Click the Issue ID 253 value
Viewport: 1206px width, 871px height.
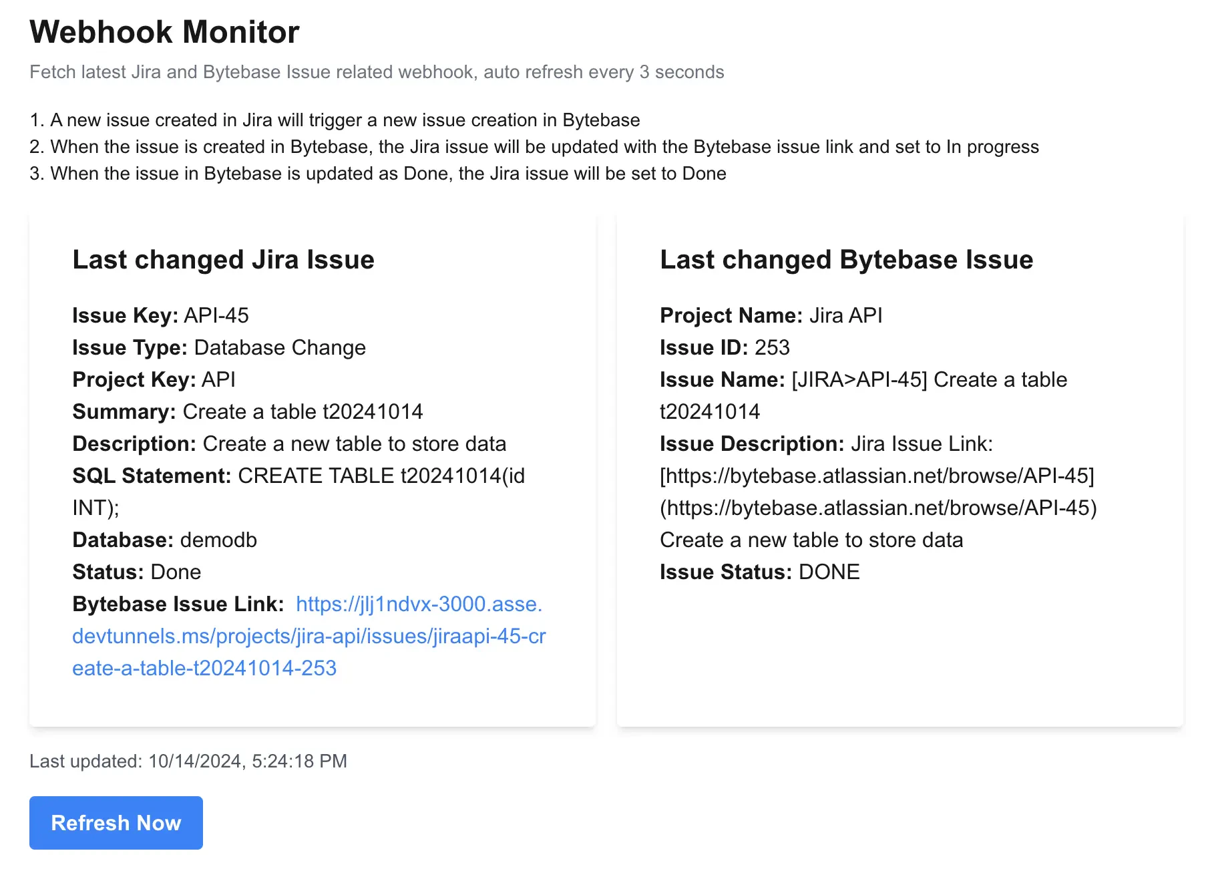pyautogui.click(x=725, y=347)
